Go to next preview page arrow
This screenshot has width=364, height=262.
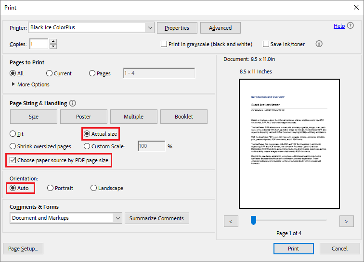coord(346,221)
